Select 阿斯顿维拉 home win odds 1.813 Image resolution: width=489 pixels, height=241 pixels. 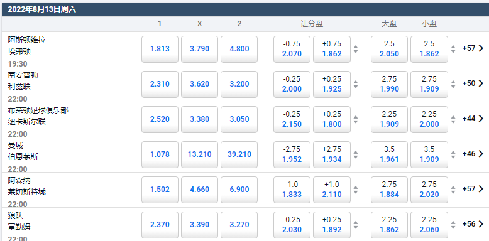(160, 49)
